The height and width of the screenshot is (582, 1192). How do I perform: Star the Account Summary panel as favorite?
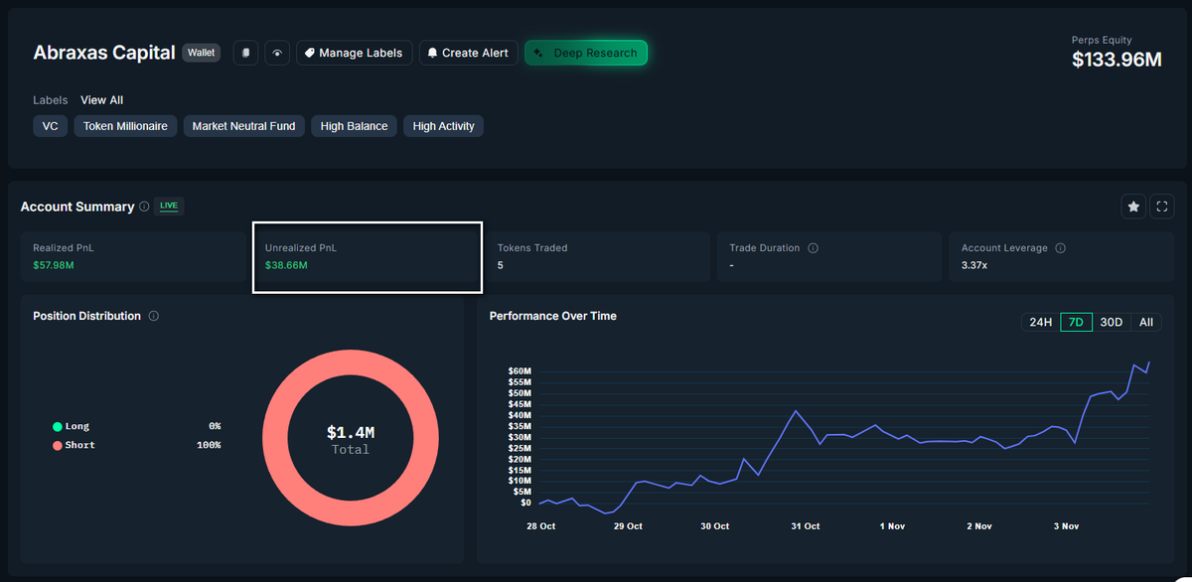1133,206
